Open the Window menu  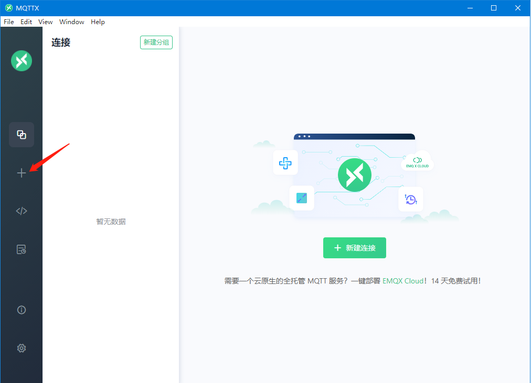coord(72,22)
